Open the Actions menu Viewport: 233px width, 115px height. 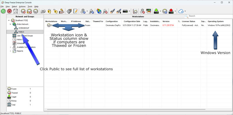point(22,6)
